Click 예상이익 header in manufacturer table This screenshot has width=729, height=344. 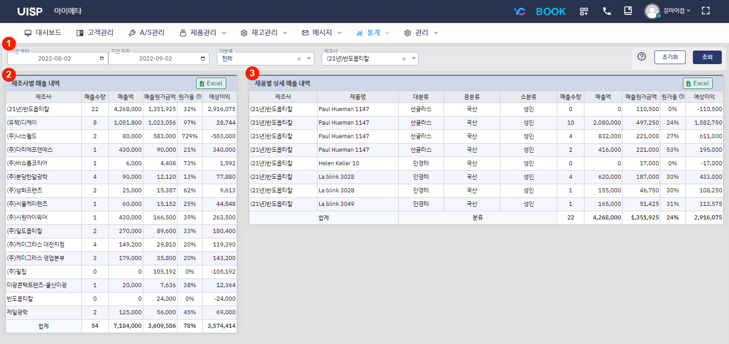coord(220,97)
